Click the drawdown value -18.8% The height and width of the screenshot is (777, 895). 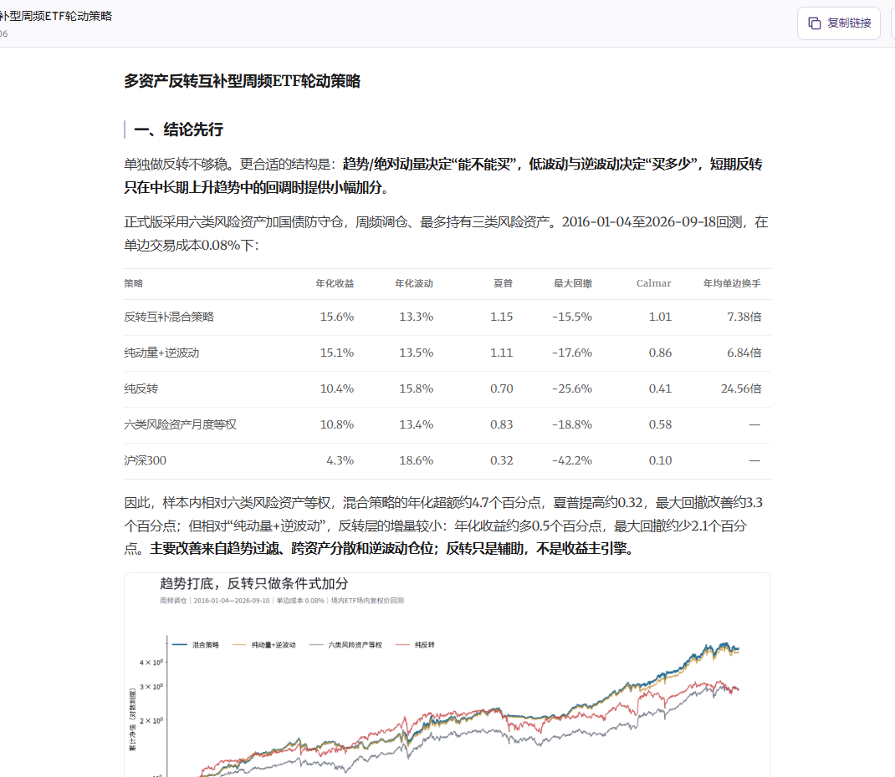(x=572, y=424)
